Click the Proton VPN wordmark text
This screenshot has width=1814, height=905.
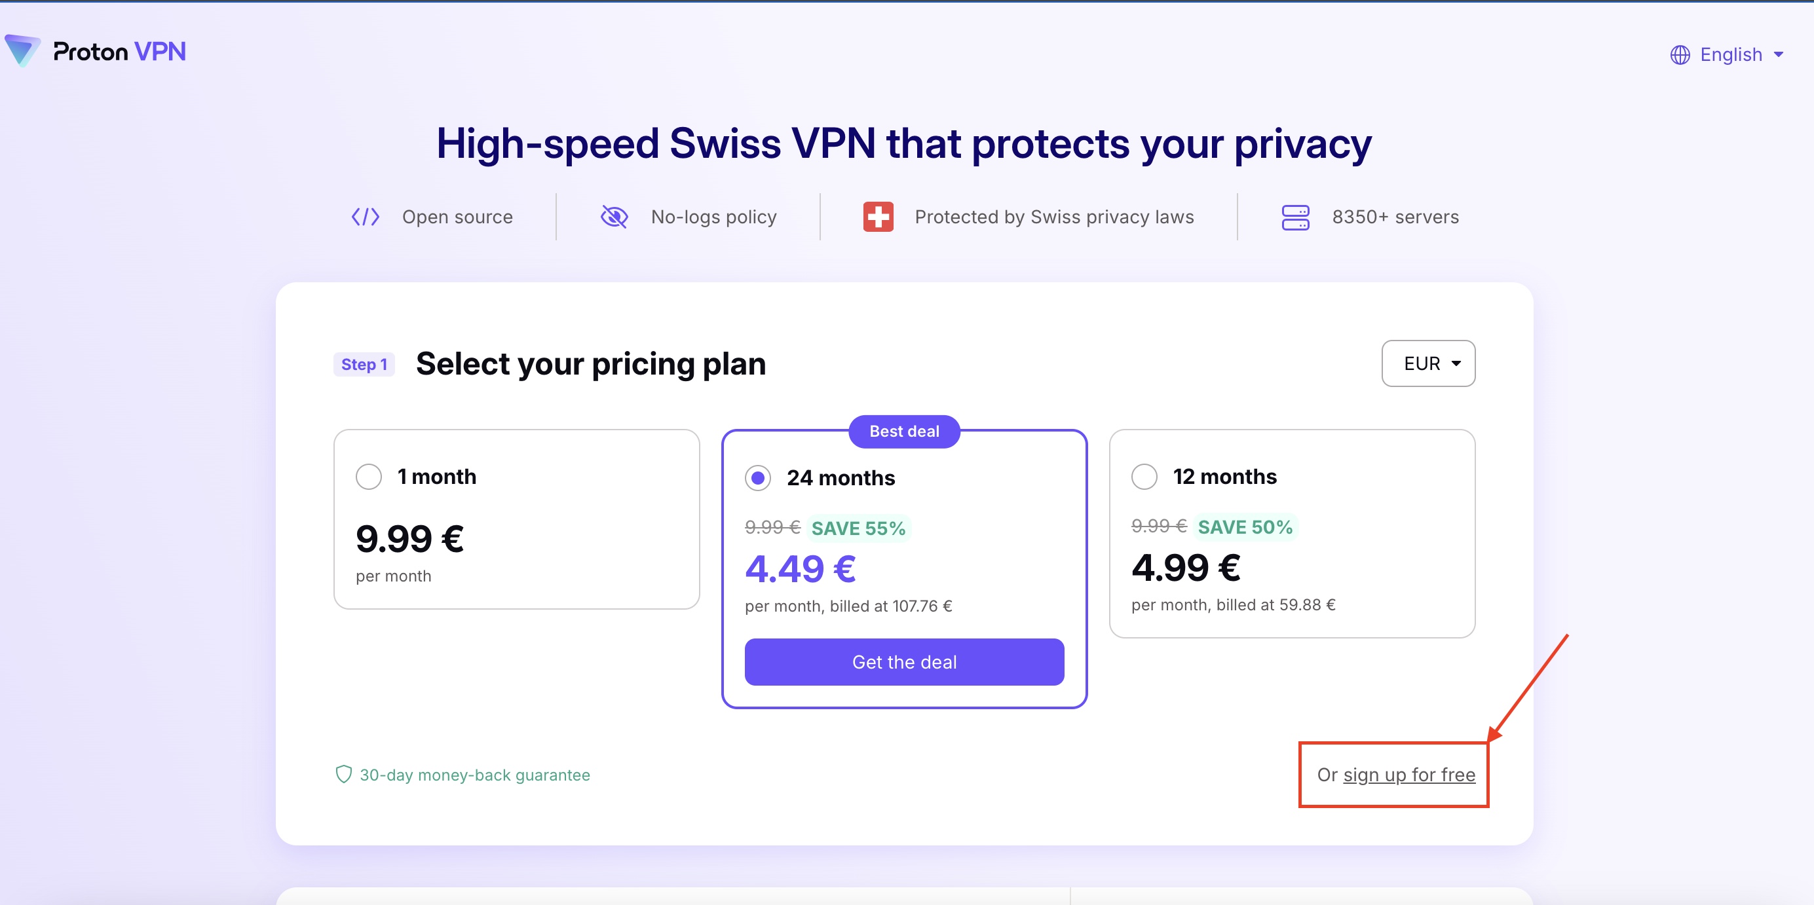pyautogui.click(x=120, y=51)
